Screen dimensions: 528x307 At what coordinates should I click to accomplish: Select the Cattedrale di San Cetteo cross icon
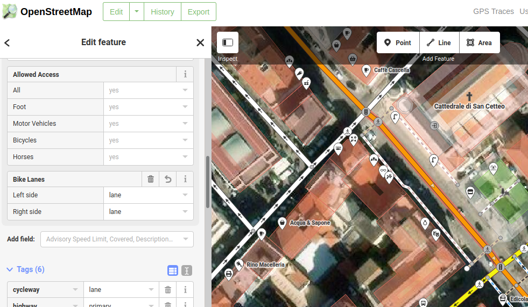click(x=469, y=96)
